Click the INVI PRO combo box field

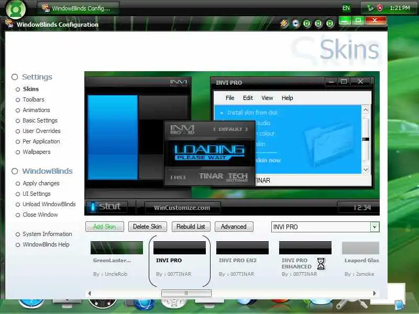tap(325, 227)
